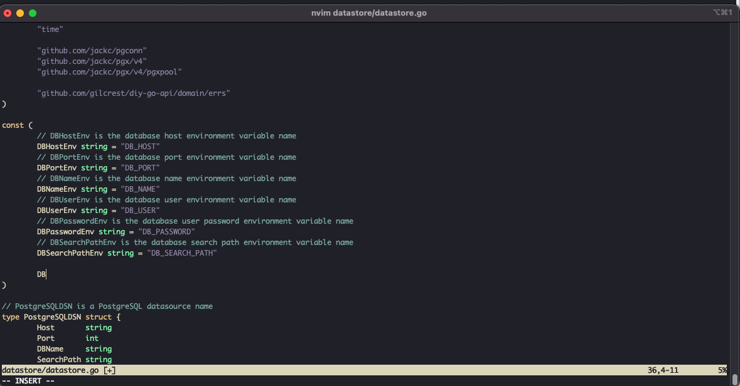Viewport: 740px width, 386px height.
Task: Click the 5% file position indicator
Action: coord(722,370)
